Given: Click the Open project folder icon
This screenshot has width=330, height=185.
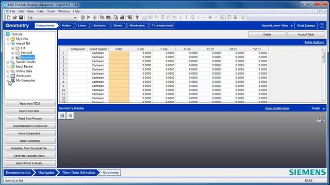Looking at the screenshot, I should 15,17.
